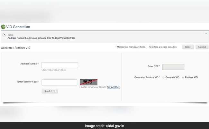Click 'Marked are mandatory fields' text
The image size is (209, 129).
131,47
